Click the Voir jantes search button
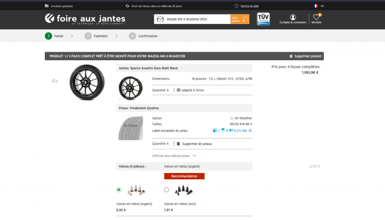Viewport: 385px width, 220px height. 240,19
